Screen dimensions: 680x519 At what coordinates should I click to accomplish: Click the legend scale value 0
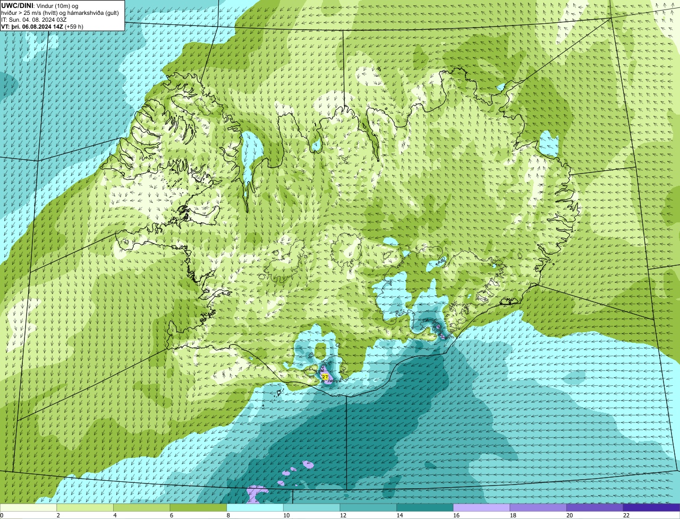[x=2, y=515]
